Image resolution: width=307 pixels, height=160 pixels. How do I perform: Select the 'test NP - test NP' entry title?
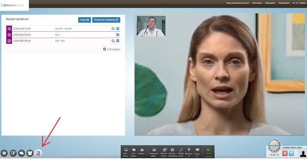pyautogui.click(x=64, y=29)
